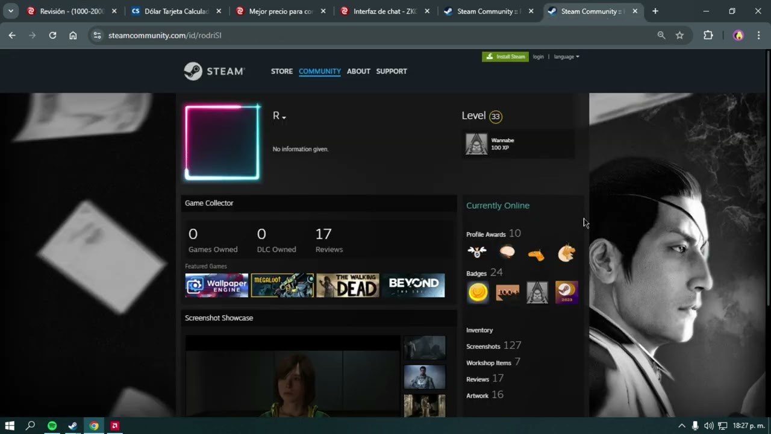Click the address bar URL
771x434 pixels.
coord(165,36)
